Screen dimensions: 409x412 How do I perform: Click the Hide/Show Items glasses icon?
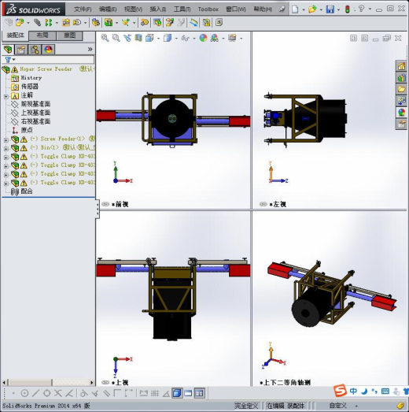click(185, 39)
